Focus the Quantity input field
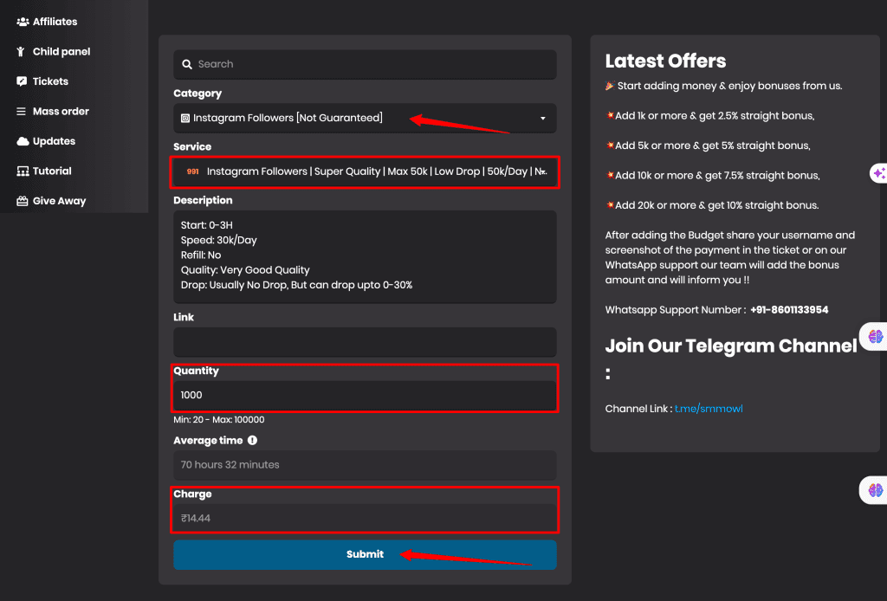The height and width of the screenshot is (601, 887). tap(365, 395)
